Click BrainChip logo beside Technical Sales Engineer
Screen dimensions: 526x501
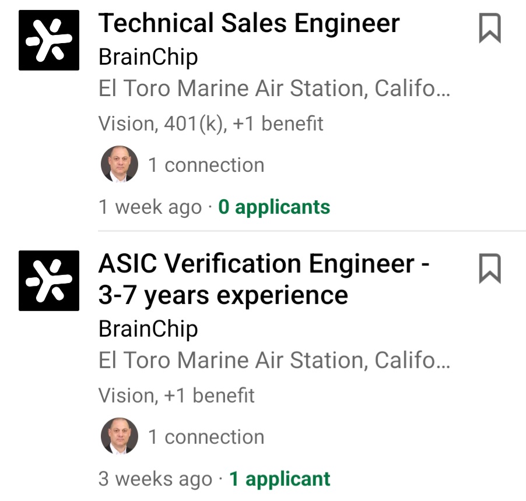(49, 40)
